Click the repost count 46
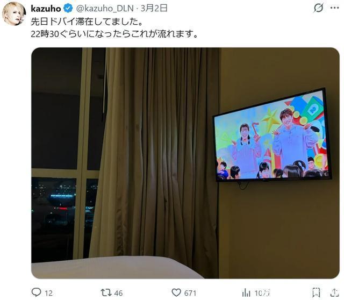The image size is (344, 300). (x=118, y=293)
